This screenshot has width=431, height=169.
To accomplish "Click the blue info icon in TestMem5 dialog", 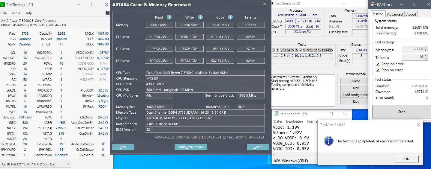I will 328,141.
